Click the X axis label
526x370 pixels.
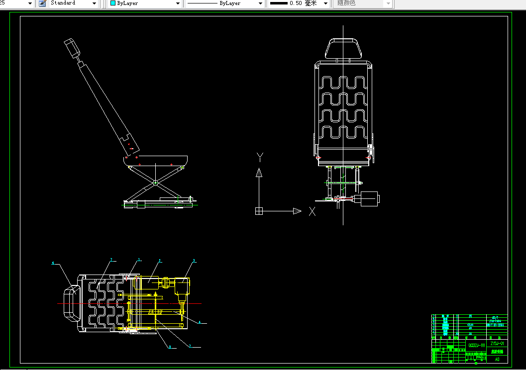(x=312, y=211)
